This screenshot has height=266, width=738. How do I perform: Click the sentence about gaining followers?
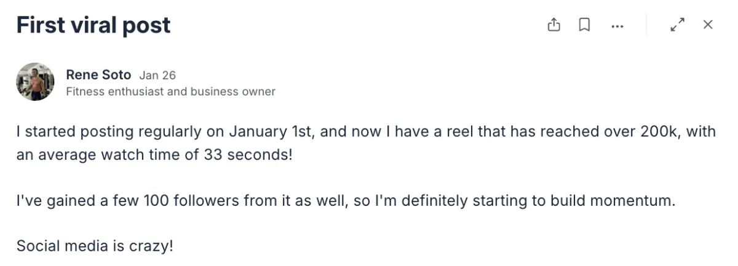[344, 201]
